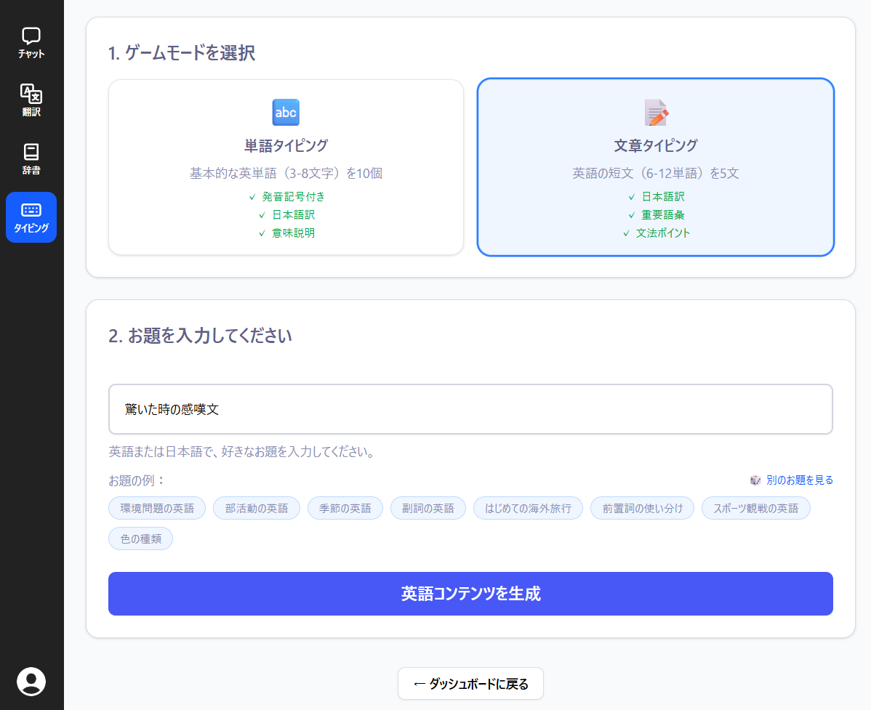
Task: Click the 重要語彙 feature text
Action: (662, 215)
